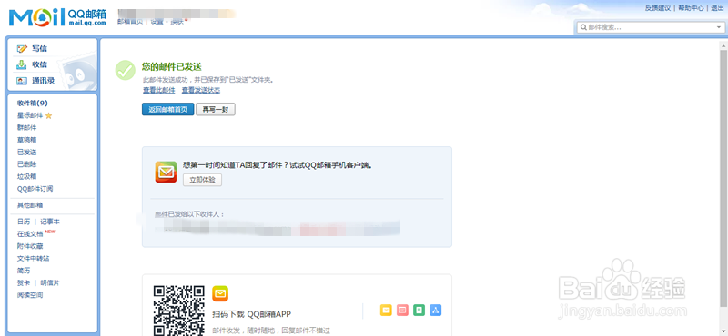Click the vertical scrollbar thumb
Screen dimensions: 728x336
pyautogui.click(x=723, y=178)
